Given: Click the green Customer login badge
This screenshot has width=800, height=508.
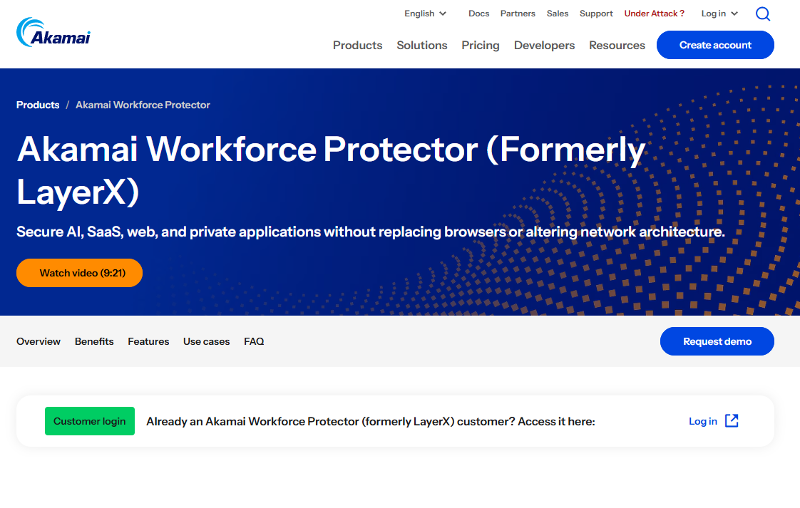Looking at the screenshot, I should pyautogui.click(x=90, y=421).
